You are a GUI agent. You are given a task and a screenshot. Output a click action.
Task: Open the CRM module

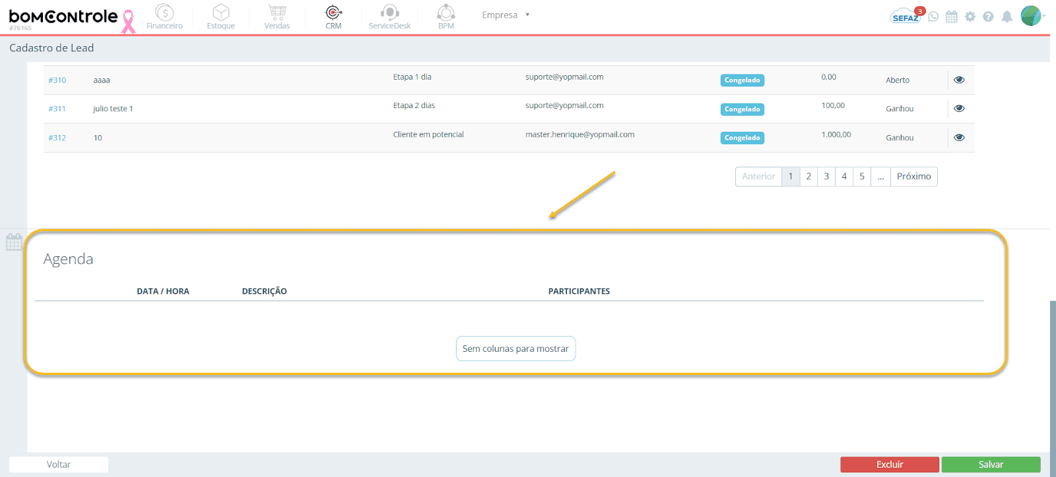click(x=333, y=17)
